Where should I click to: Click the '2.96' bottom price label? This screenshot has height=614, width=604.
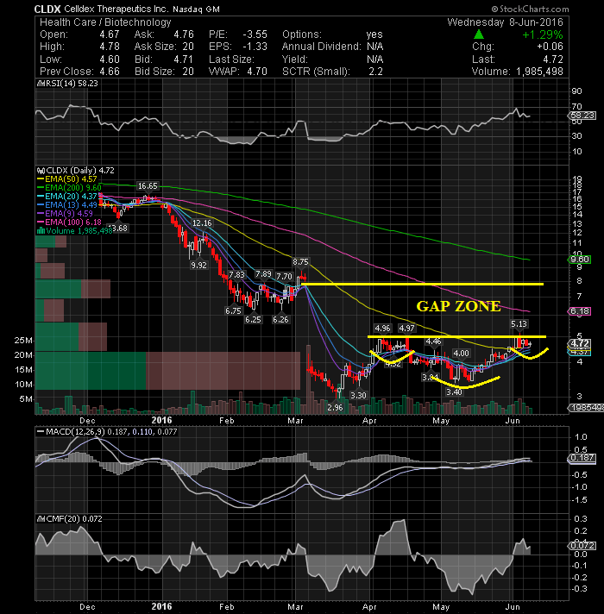[x=336, y=408]
